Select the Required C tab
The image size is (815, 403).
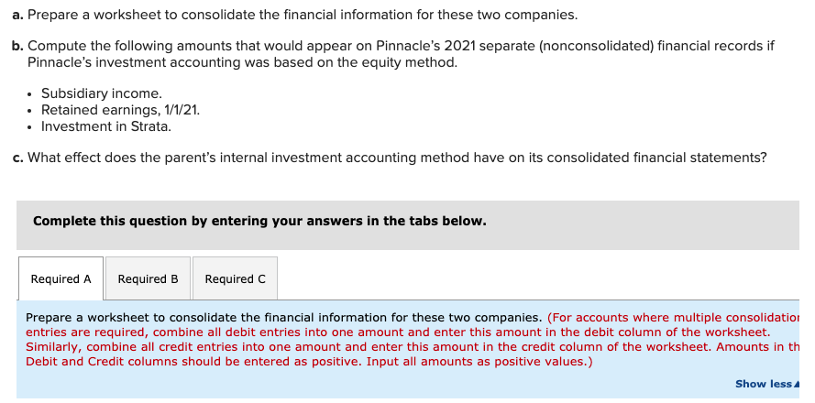coord(235,278)
